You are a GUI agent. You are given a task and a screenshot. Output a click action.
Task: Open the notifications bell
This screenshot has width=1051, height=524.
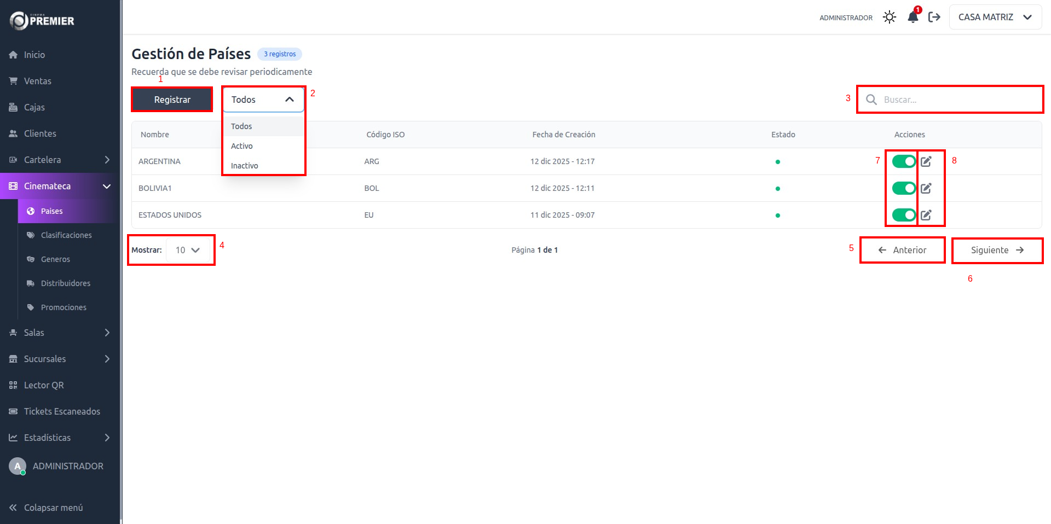913,17
